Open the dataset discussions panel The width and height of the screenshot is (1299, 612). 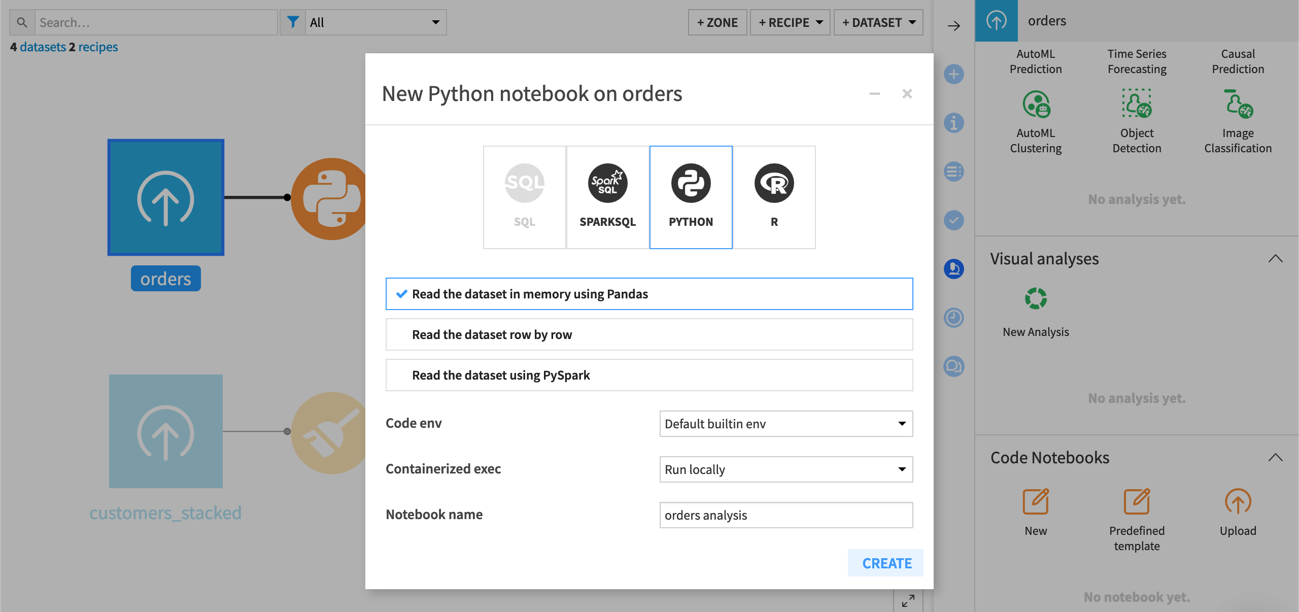(954, 366)
